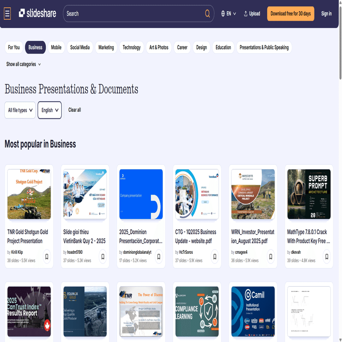Screen dimensions: 342x342
Task: Bookmark WRN_Investor_Presentation August 2025
Action: [x=271, y=256]
